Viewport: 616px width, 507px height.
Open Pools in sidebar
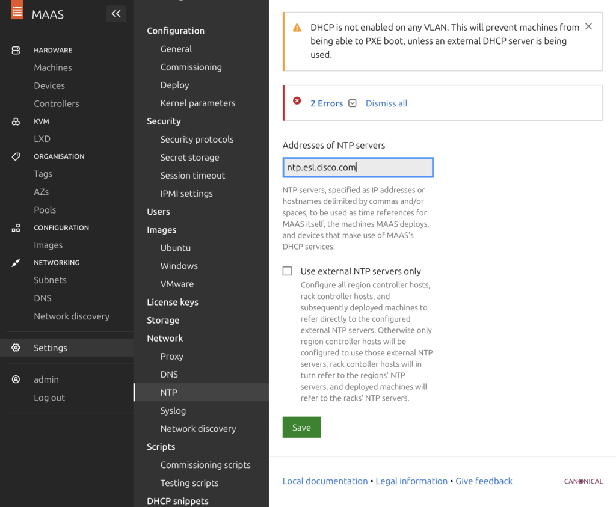point(45,210)
